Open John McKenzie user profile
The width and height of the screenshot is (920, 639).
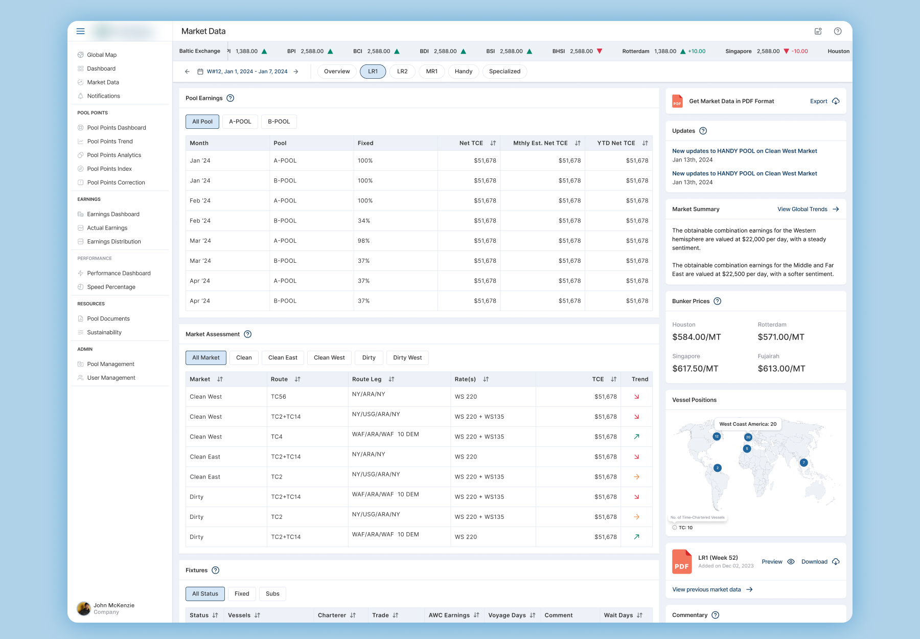click(x=105, y=608)
